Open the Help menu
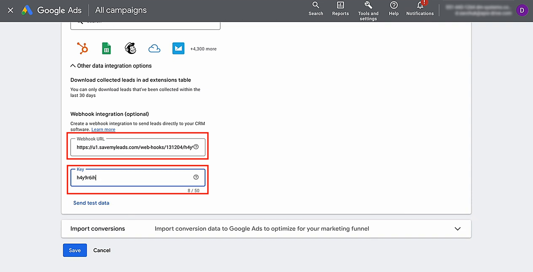Image resolution: width=533 pixels, height=272 pixels. pyautogui.click(x=394, y=9)
